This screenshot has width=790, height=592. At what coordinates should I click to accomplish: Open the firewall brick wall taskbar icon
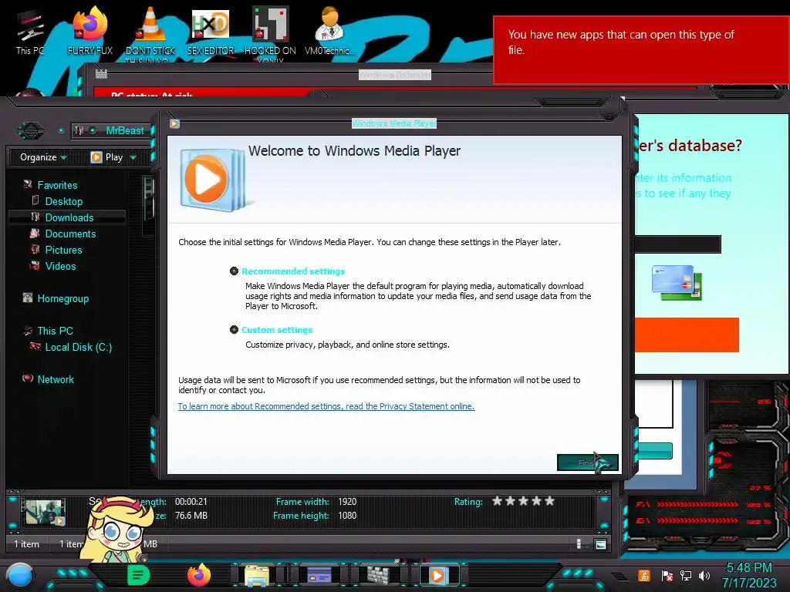(378, 575)
